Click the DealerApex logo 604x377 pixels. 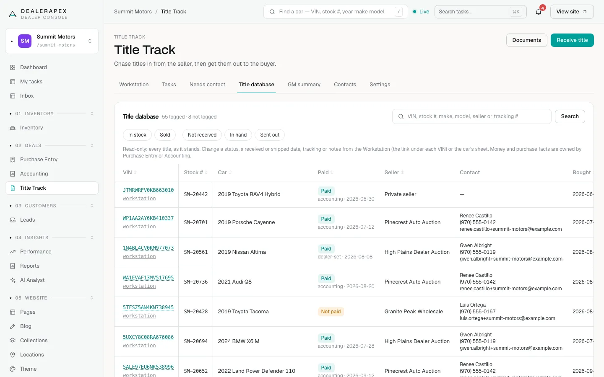38,14
